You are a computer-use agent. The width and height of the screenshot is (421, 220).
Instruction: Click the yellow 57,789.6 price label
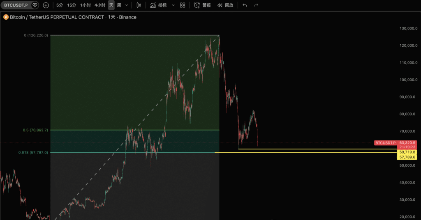click(407, 157)
